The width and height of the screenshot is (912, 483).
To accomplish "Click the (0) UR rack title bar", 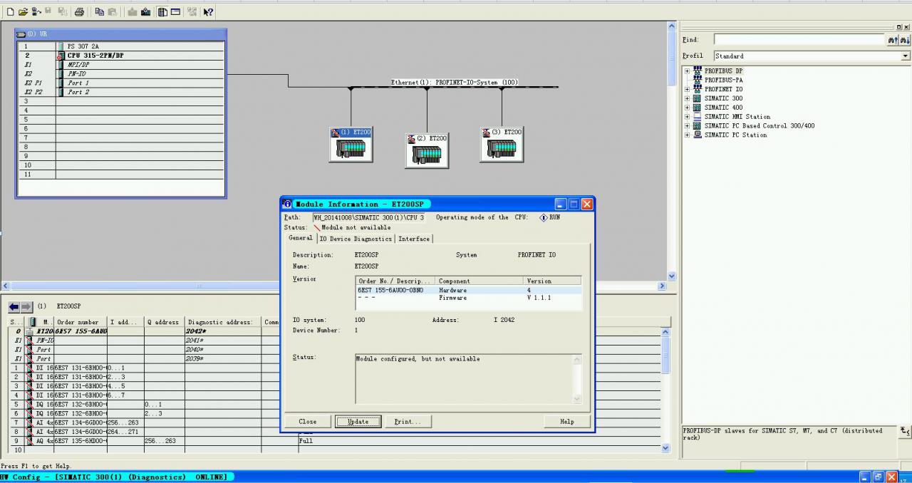I will [120, 34].
